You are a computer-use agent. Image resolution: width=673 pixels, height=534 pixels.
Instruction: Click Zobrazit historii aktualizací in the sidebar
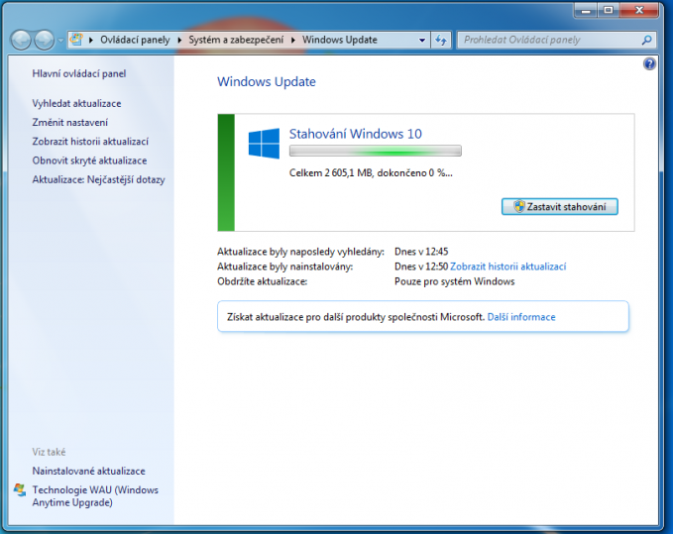pyautogui.click(x=90, y=141)
